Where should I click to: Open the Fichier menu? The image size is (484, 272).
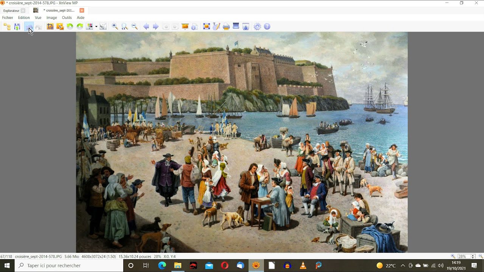click(8, 18)
